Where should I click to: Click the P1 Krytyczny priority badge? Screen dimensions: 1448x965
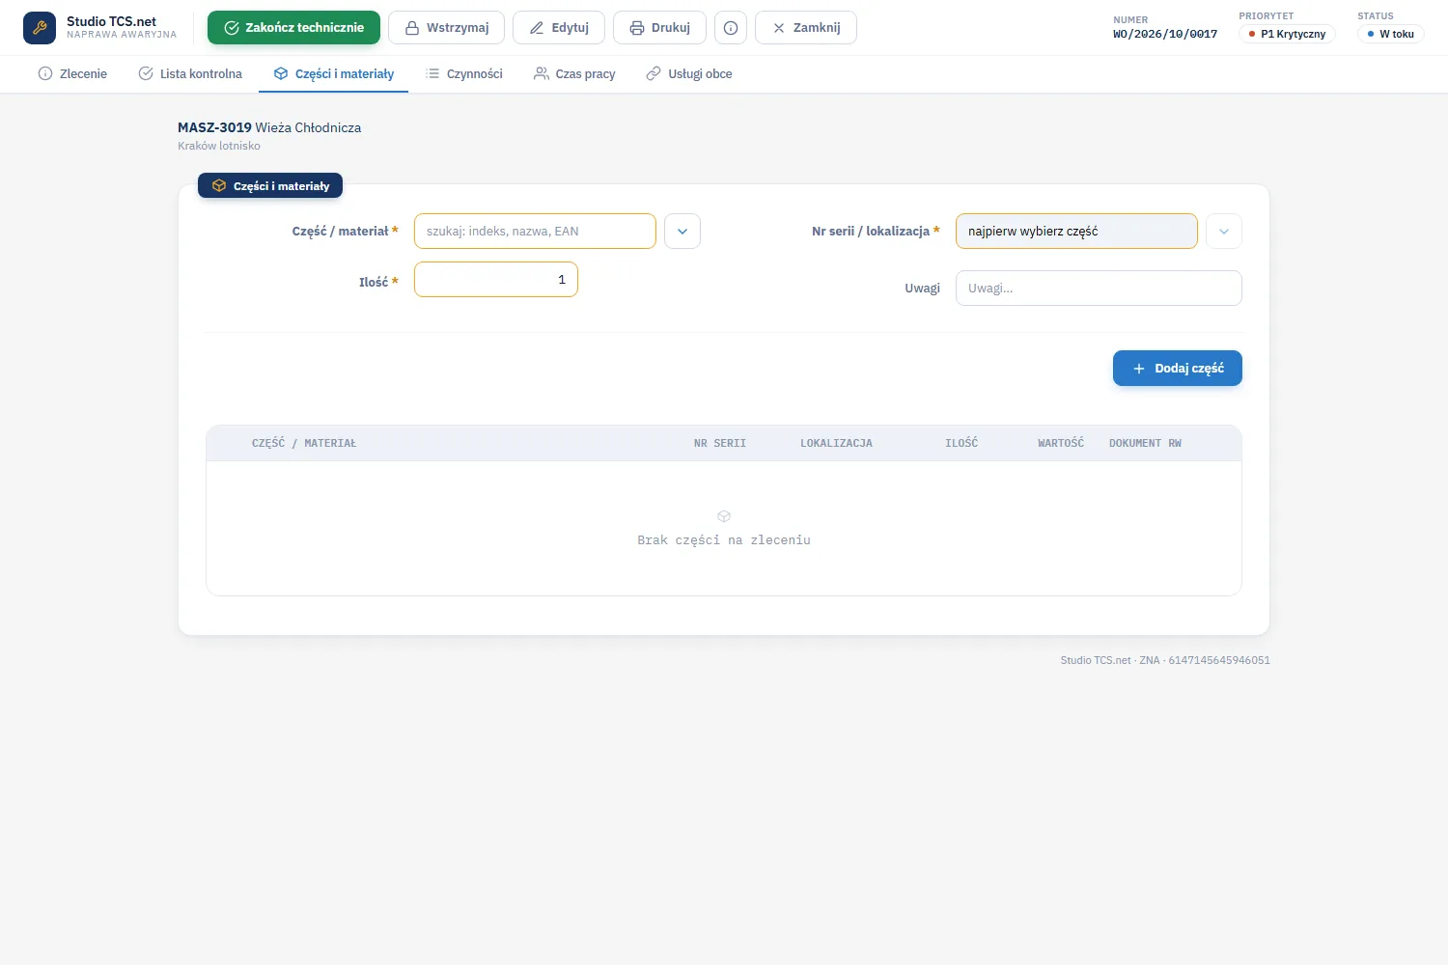point(1287,34)
